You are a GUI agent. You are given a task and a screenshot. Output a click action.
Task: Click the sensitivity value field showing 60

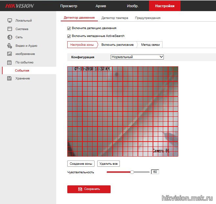pos(155,172)
